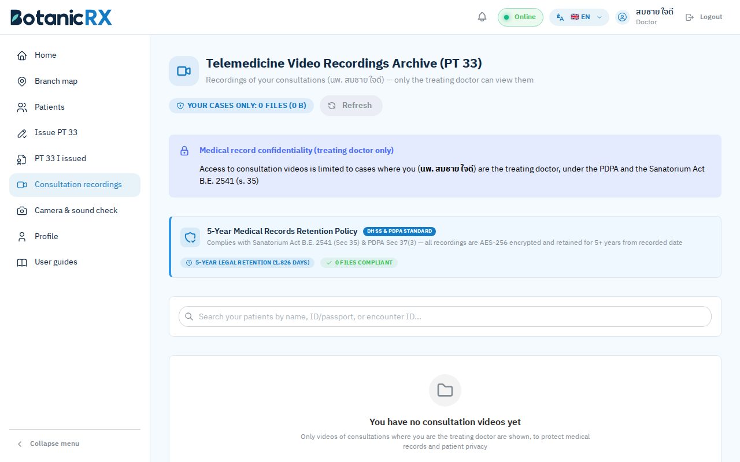Click the large video camera page header icon
Image resolution: width=740 pixels, height=462 pixels.
184,71
